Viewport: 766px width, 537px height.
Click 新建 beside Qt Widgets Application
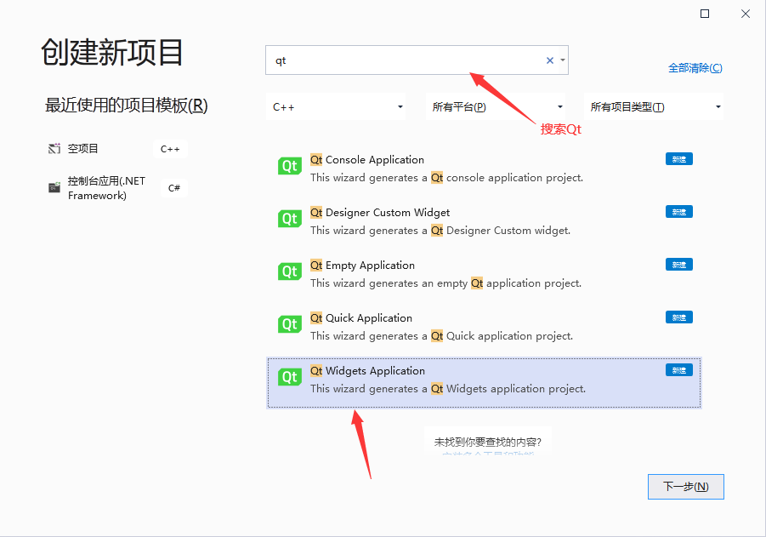678,369
